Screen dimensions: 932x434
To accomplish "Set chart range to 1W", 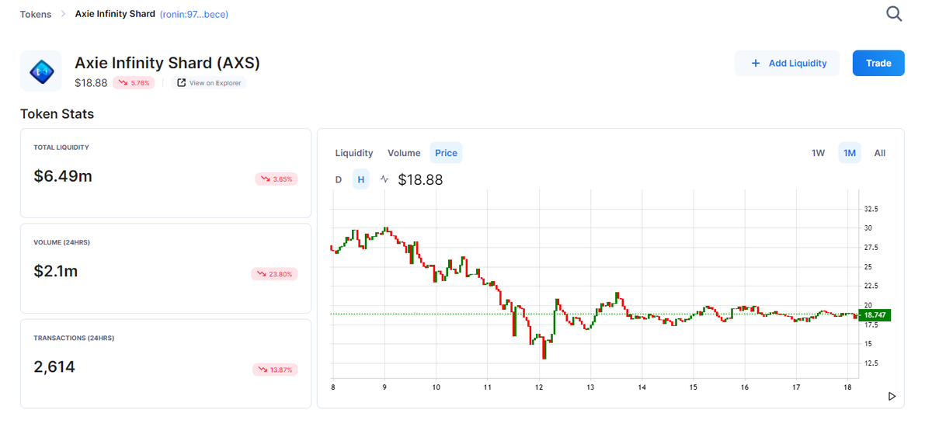I will pyautogui.click(x=818, y=153).
